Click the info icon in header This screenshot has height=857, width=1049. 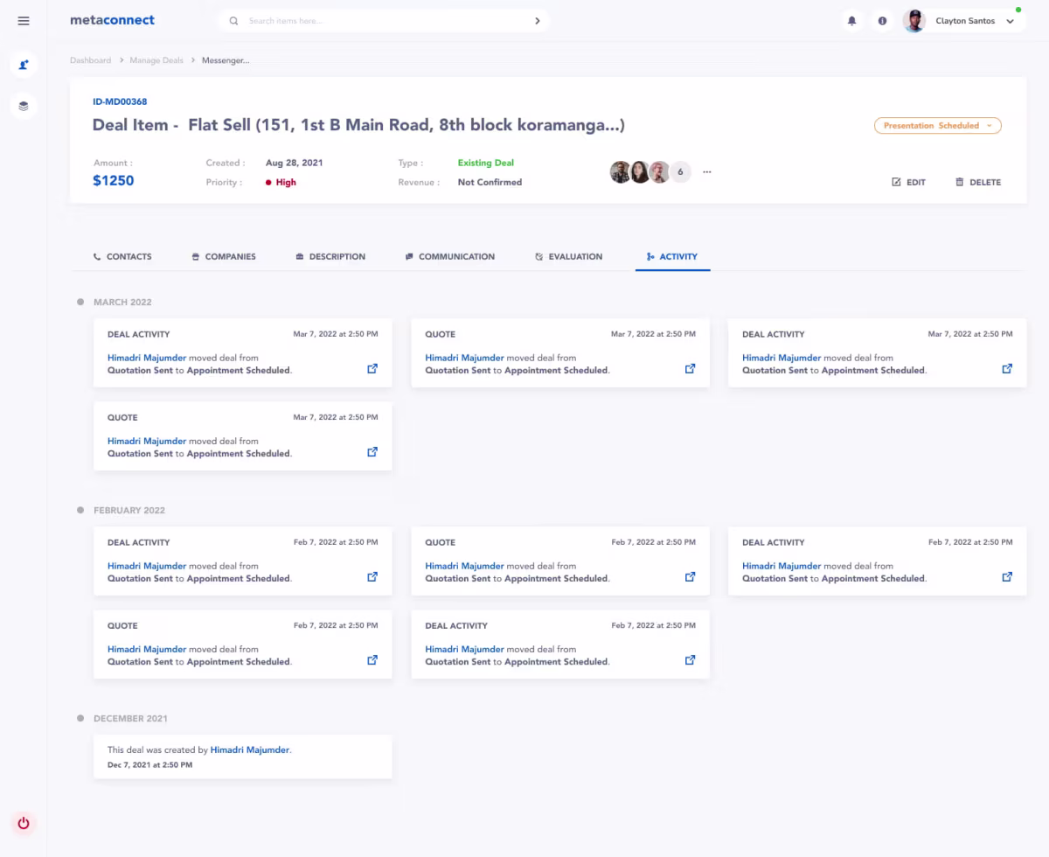(x=882, y=21)
